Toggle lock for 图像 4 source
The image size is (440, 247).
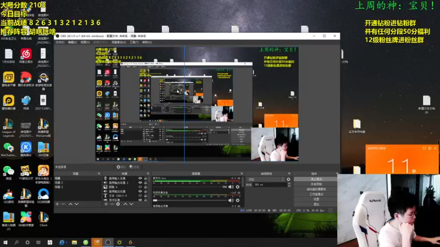click(x=145, y=187)
